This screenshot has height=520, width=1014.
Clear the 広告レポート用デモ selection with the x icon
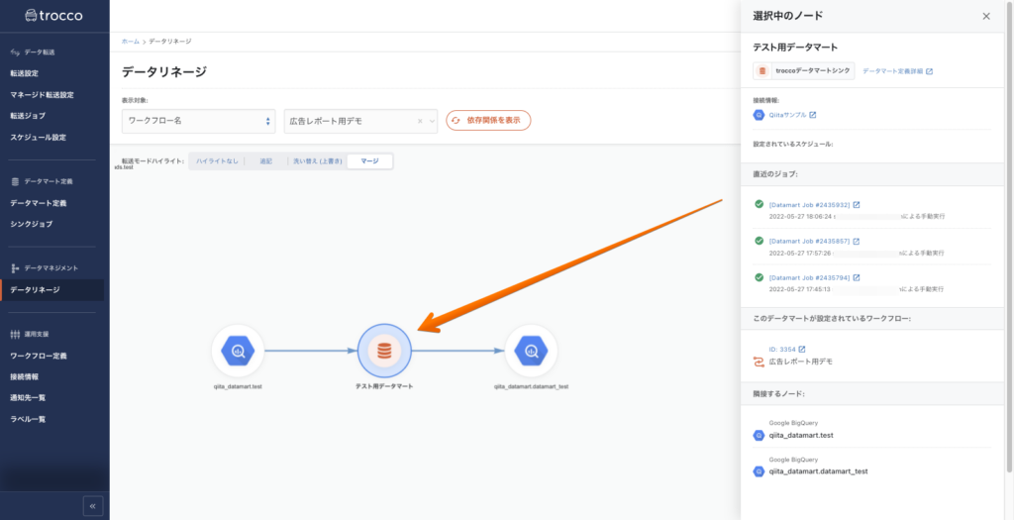[x=420, y=121]
